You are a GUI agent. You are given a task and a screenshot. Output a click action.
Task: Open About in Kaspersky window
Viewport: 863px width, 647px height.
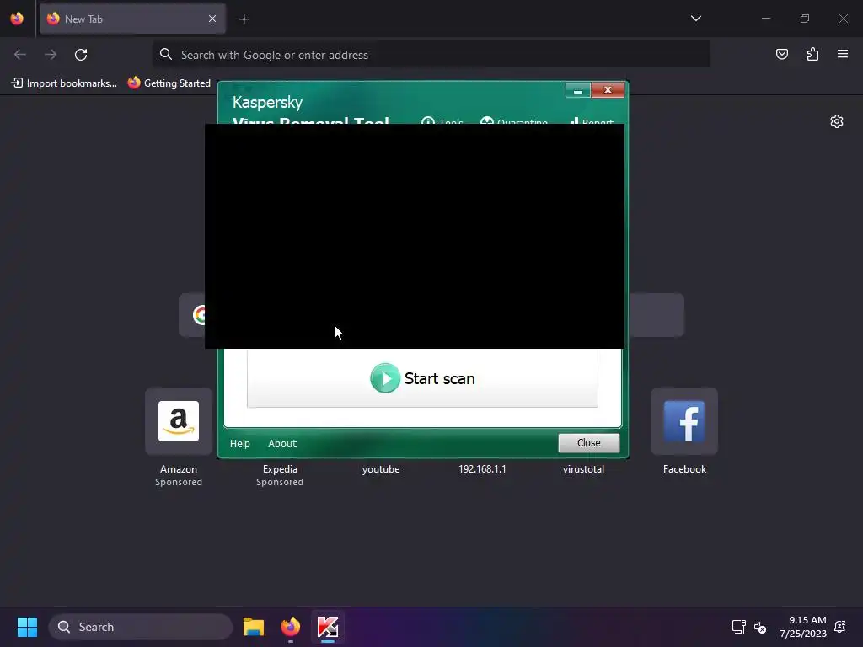282,443
